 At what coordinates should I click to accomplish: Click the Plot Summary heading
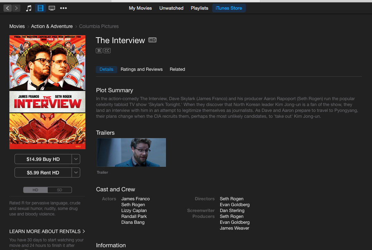(x=114, y=90)
